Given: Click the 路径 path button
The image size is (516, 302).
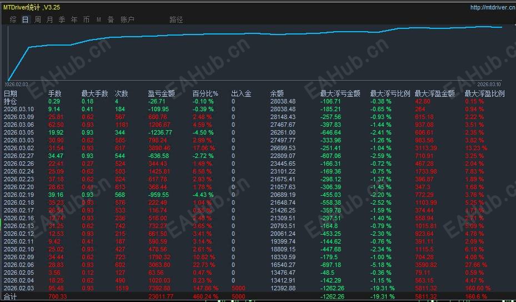Looking at the screenshot, I should (176, 20).
